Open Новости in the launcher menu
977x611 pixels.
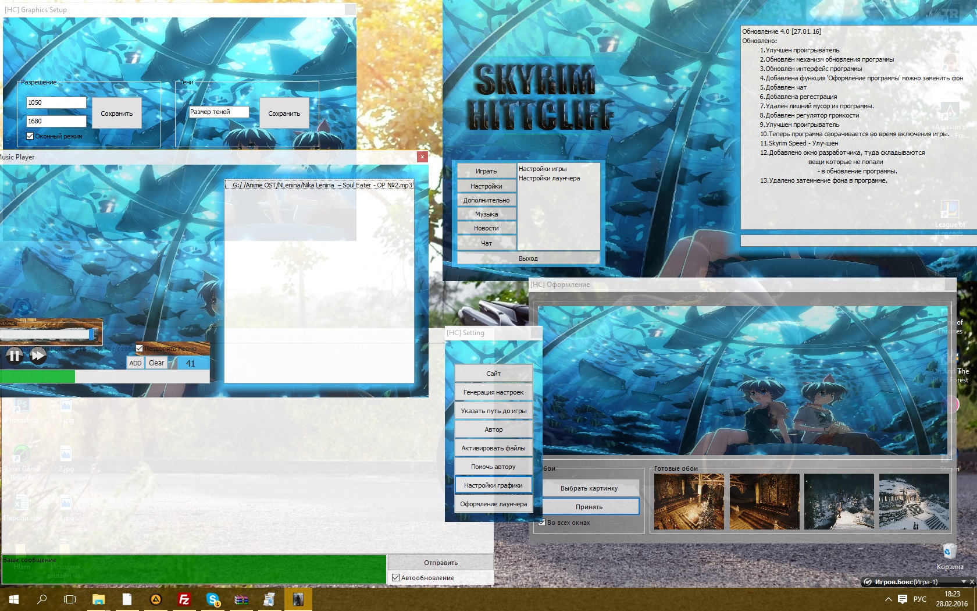486,228
